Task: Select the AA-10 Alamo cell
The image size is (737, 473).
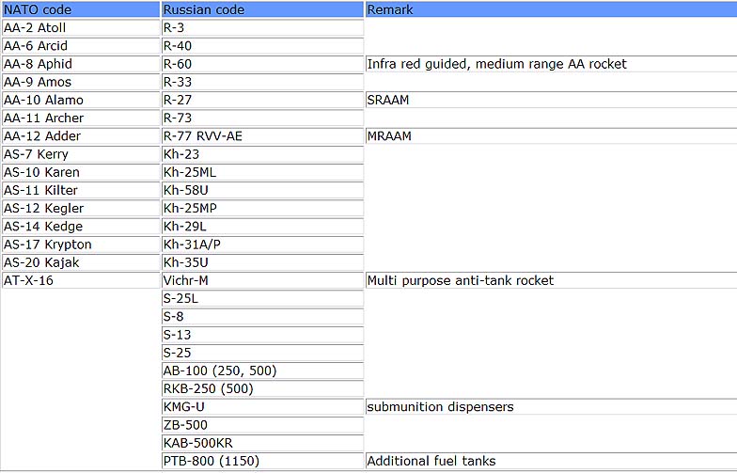Action: tap(44, 100)
